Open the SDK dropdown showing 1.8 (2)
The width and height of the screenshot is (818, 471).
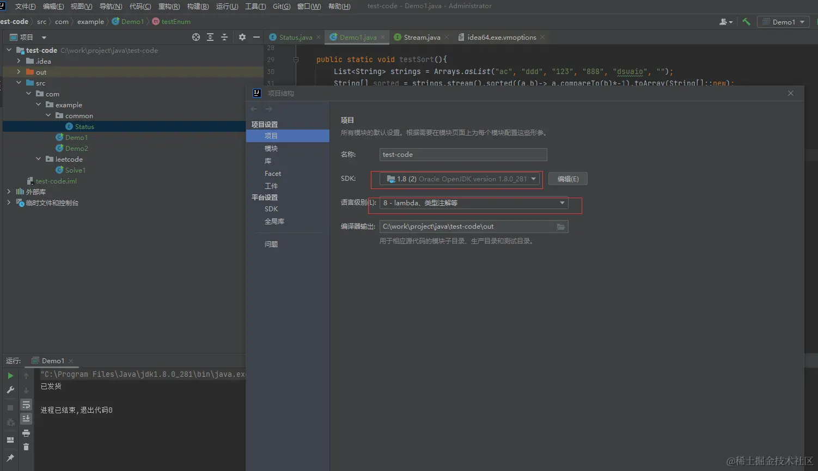click(x=460, y=179)
